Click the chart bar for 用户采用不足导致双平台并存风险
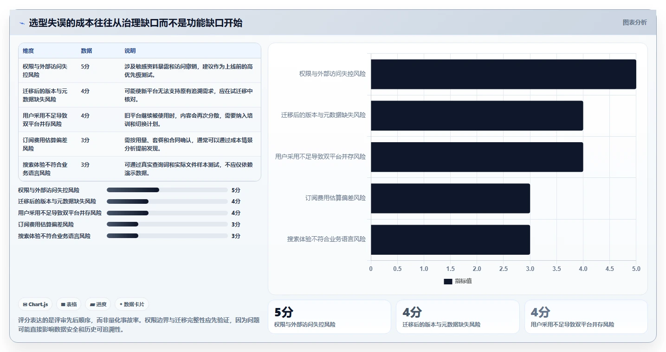 477,157
